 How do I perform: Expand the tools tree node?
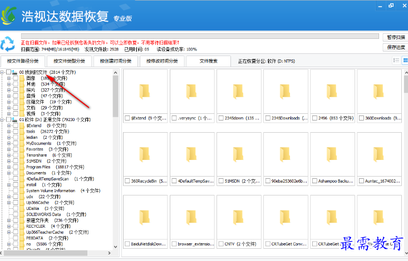(x=9, y=132)
